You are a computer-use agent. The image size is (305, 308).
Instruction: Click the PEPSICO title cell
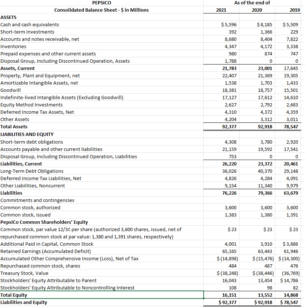101,3
